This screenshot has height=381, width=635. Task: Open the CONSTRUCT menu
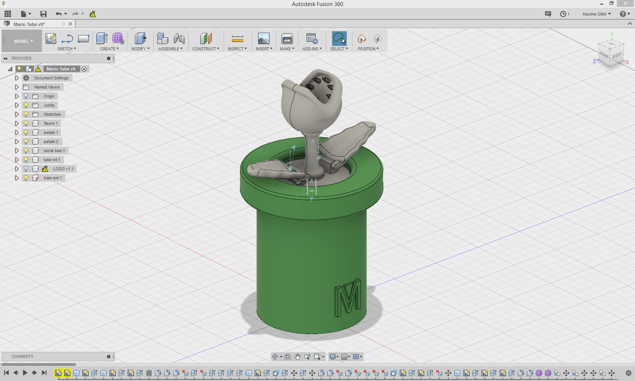click(206, 49)
